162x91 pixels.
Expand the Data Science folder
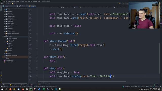tap(5, 18)
